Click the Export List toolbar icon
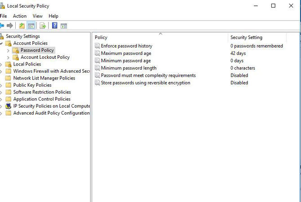This screenshot has height=202, width=301. (43, 26)
